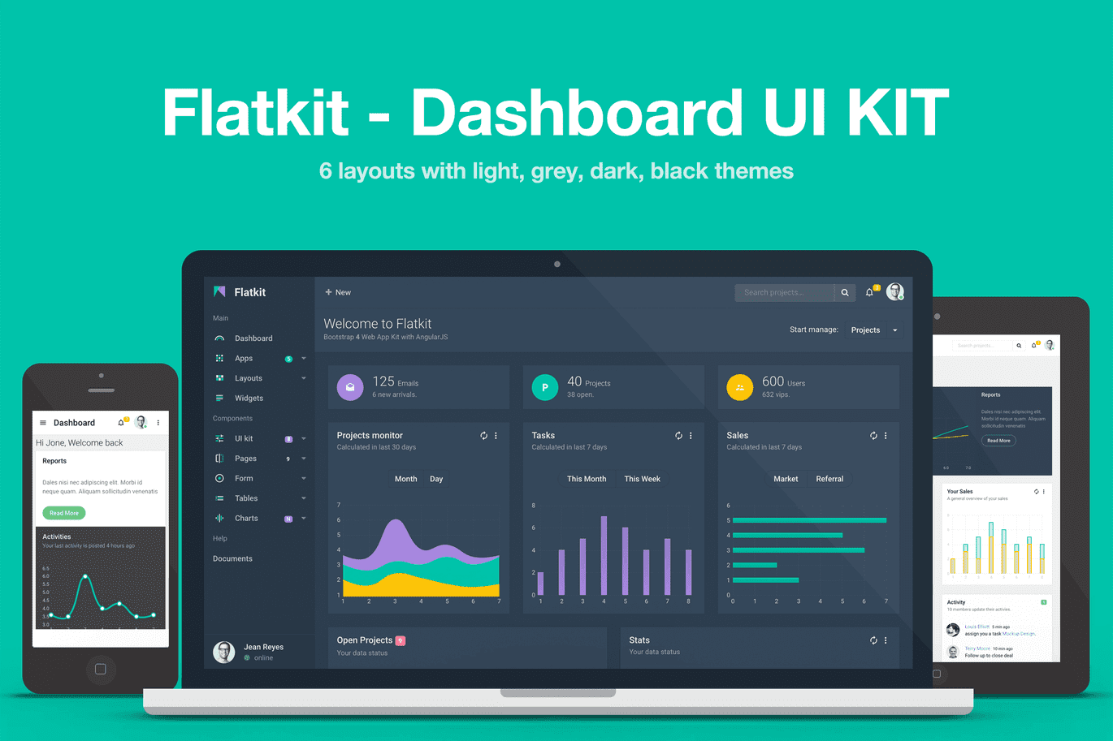Image resolution: width=1113 pixels, height=741 pixels.
Task: Expand the Pages submenu arrow
Action: coord(304,459)
